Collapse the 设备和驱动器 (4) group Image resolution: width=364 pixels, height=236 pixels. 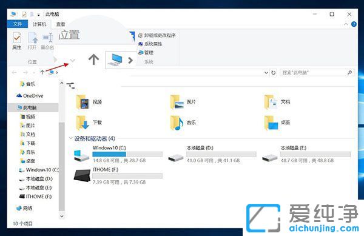(x=70, y=138)
